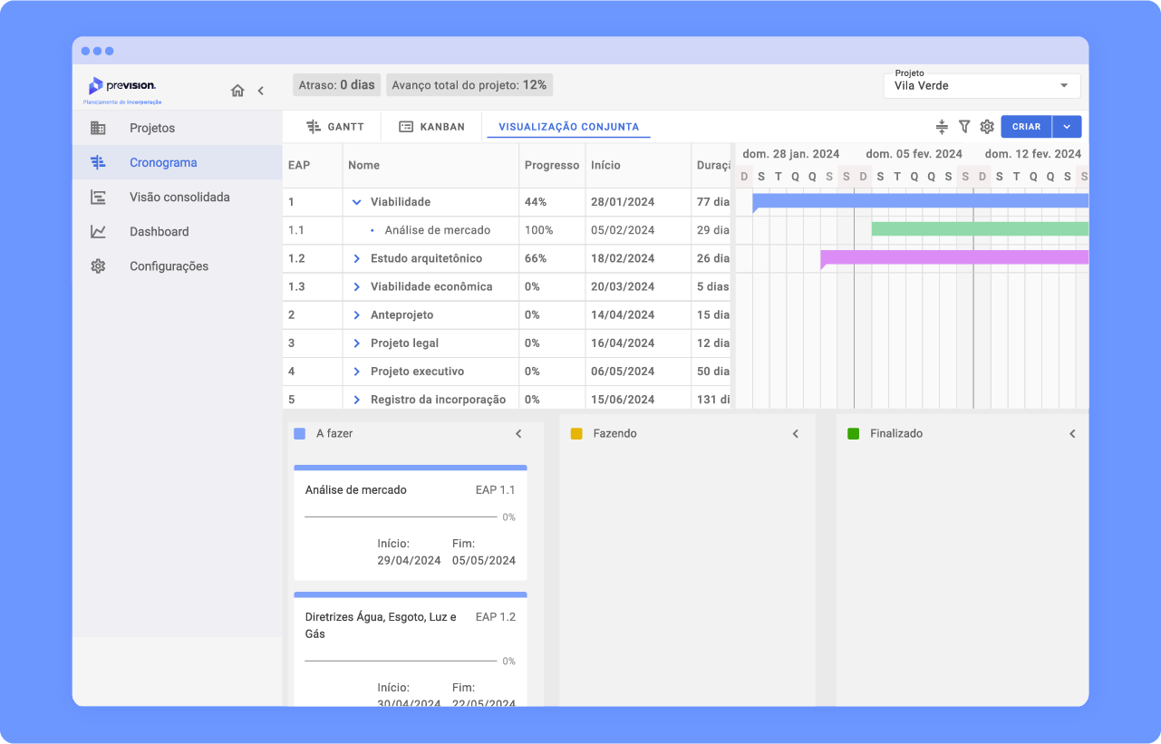
Task: Open the dropdown arrow beside CRIAR
Action: point(1067,127)
